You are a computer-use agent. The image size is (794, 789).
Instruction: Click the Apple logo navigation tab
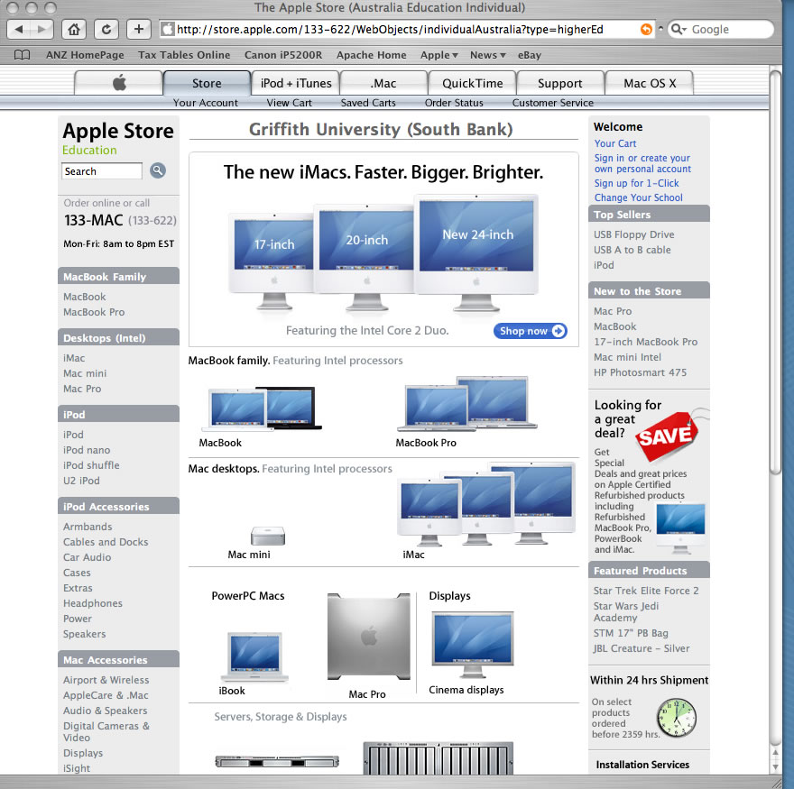118,82
